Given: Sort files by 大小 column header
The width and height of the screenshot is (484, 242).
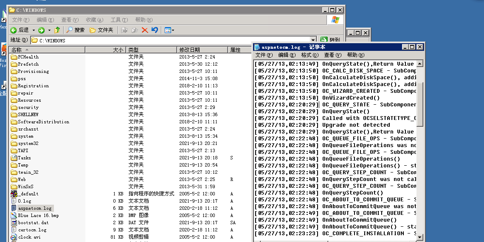Looking at the screenshot, I should [x=105, y=50].
